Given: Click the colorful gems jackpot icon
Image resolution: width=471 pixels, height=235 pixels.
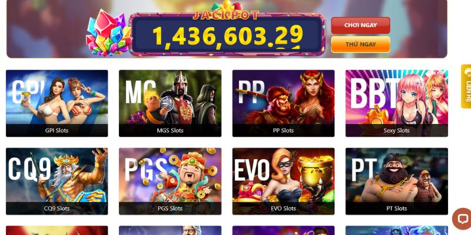Looking at the screenshot, I should click(x=108, y=33).
